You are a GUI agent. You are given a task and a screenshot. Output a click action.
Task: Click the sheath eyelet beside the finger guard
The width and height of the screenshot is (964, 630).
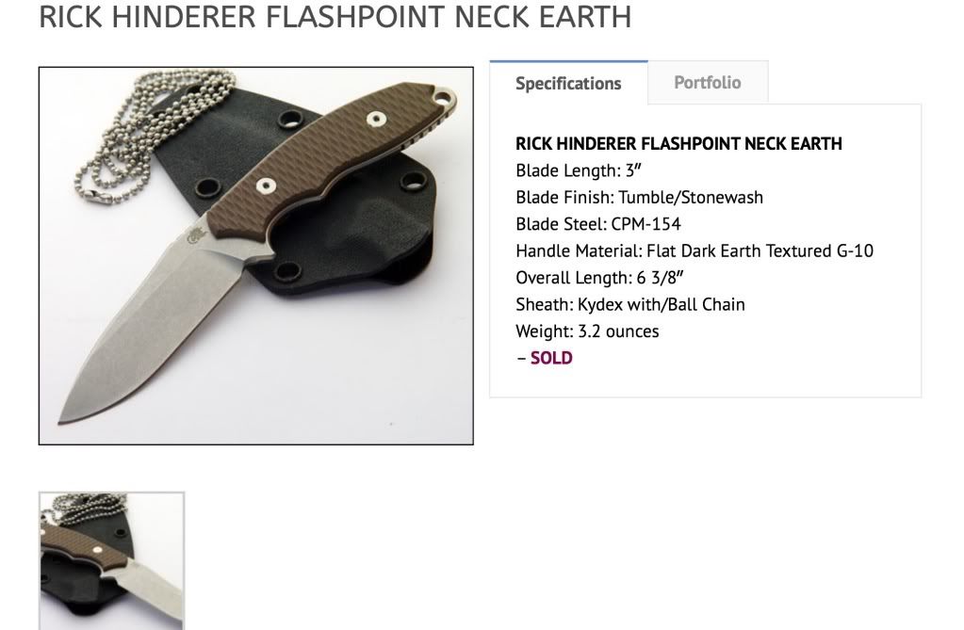287,271
